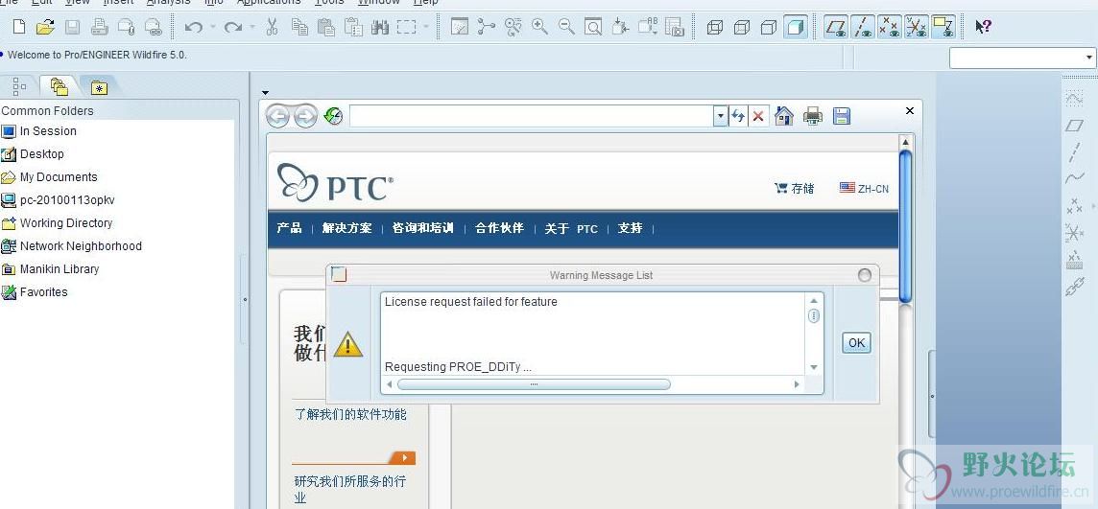The image size is (1098, 509).
Task: Click the Copy icon
Action: [x=299, y=27]
